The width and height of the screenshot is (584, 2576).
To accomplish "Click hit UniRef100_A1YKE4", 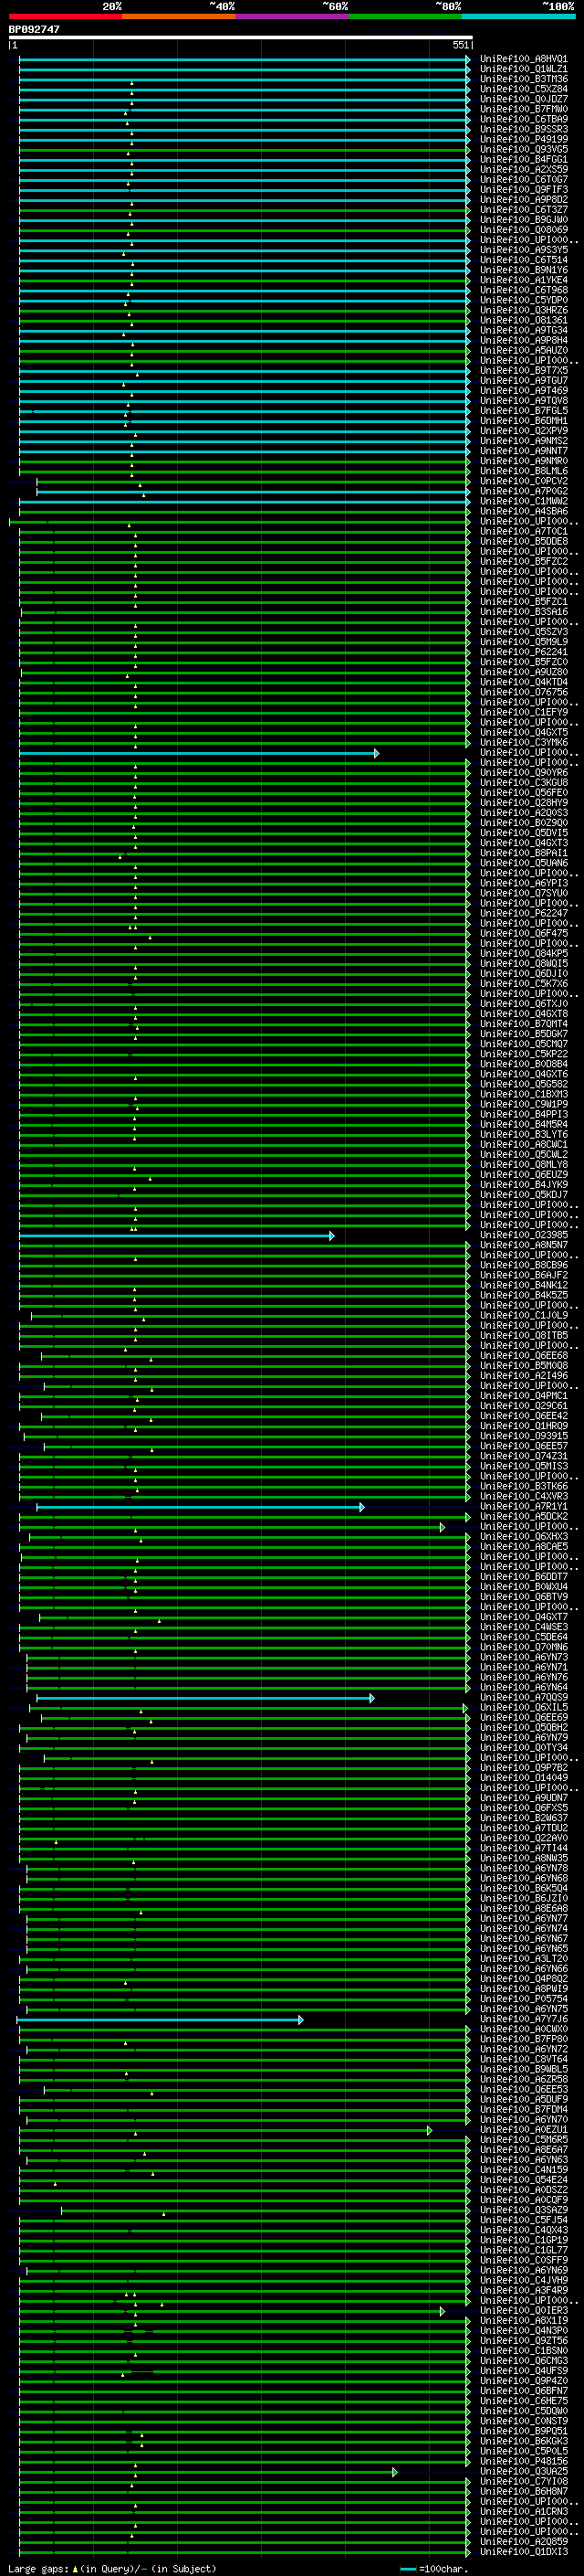I will (524, 280).
